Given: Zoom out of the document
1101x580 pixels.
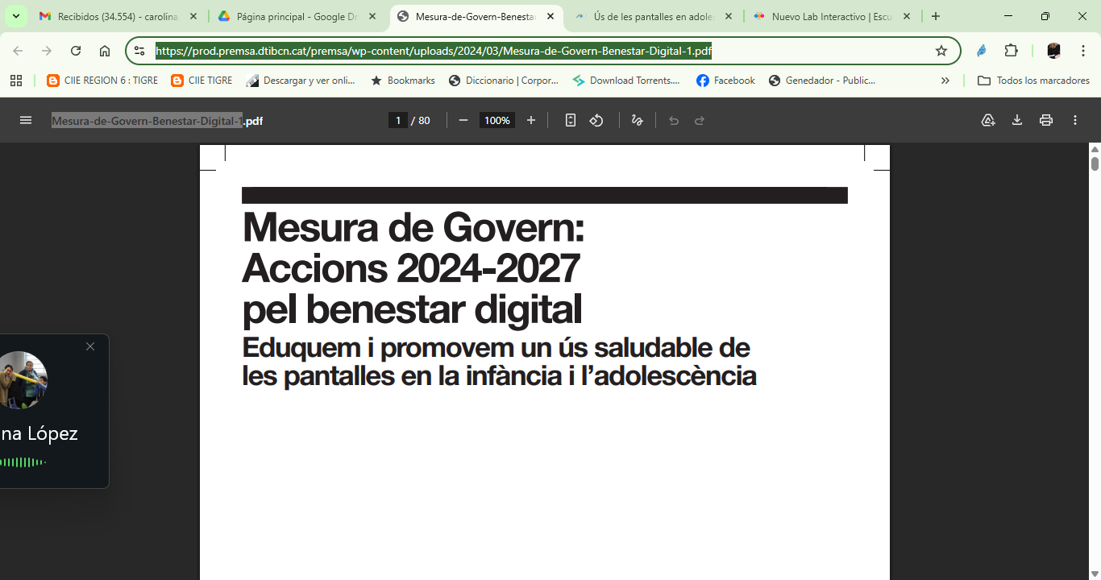Looking at the screenshot, I should [463, 119].
